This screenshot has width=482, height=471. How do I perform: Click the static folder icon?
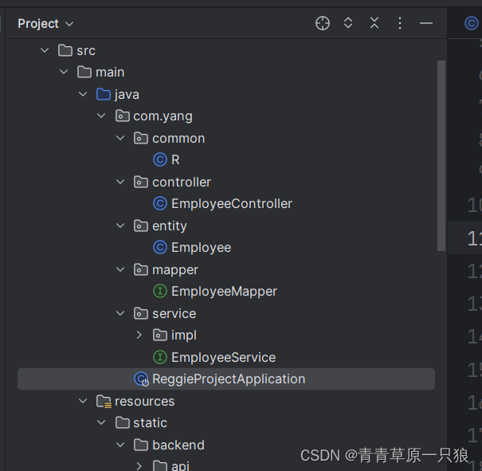tap(123, 422)
